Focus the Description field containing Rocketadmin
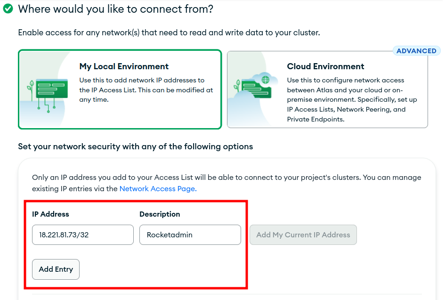Screen dimensions: 445x300 [x=190, y=235]
